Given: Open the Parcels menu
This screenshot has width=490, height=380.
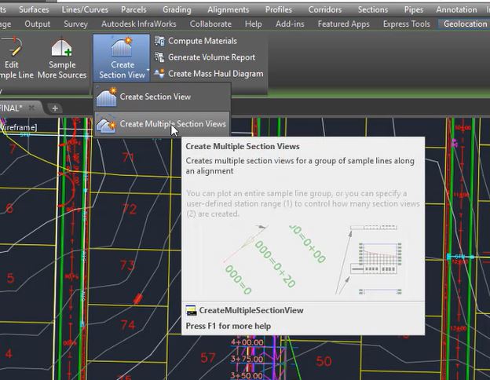Looking at the screenshot, I should [x=133, y=9].
